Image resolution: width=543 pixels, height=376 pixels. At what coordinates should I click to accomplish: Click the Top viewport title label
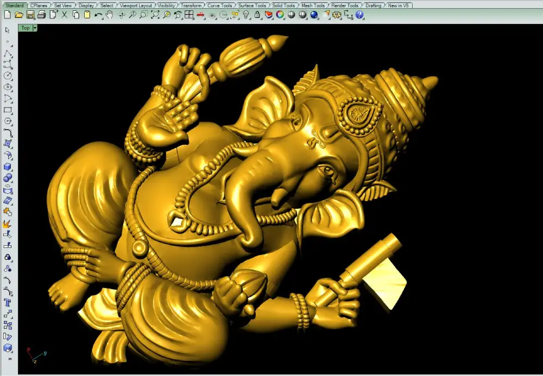(26, 28)
